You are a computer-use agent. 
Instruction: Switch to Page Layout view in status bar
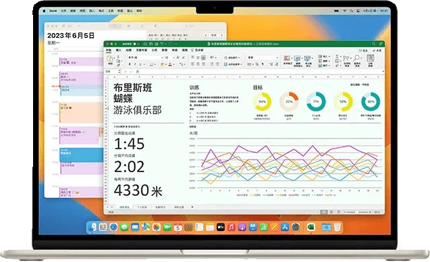[x=331, y=212]
